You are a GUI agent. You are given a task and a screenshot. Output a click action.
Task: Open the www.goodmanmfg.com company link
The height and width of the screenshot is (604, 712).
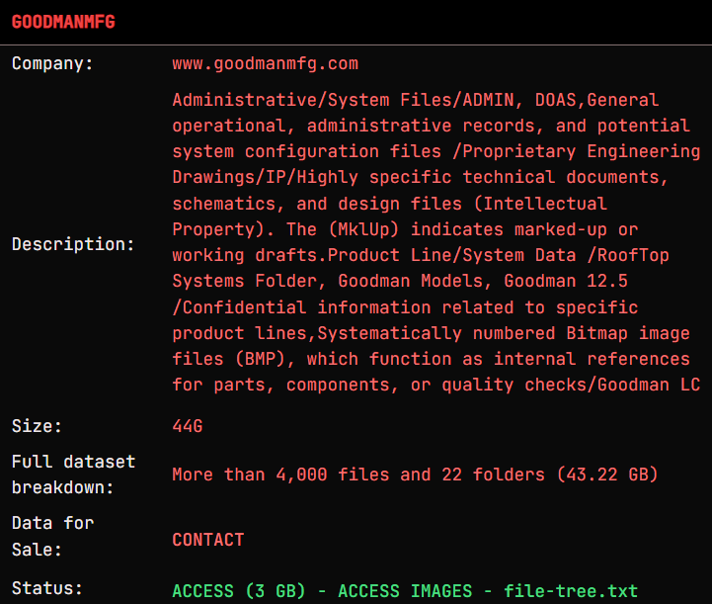(x=266, y=63)
